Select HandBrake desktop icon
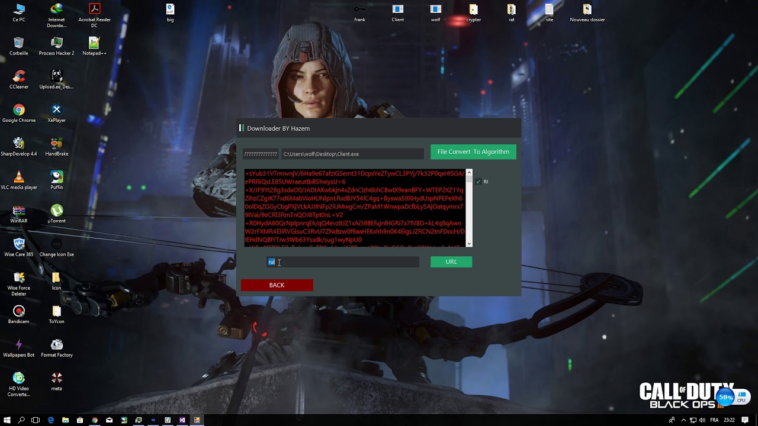This screenshot has width=758, height=426. 57,147
